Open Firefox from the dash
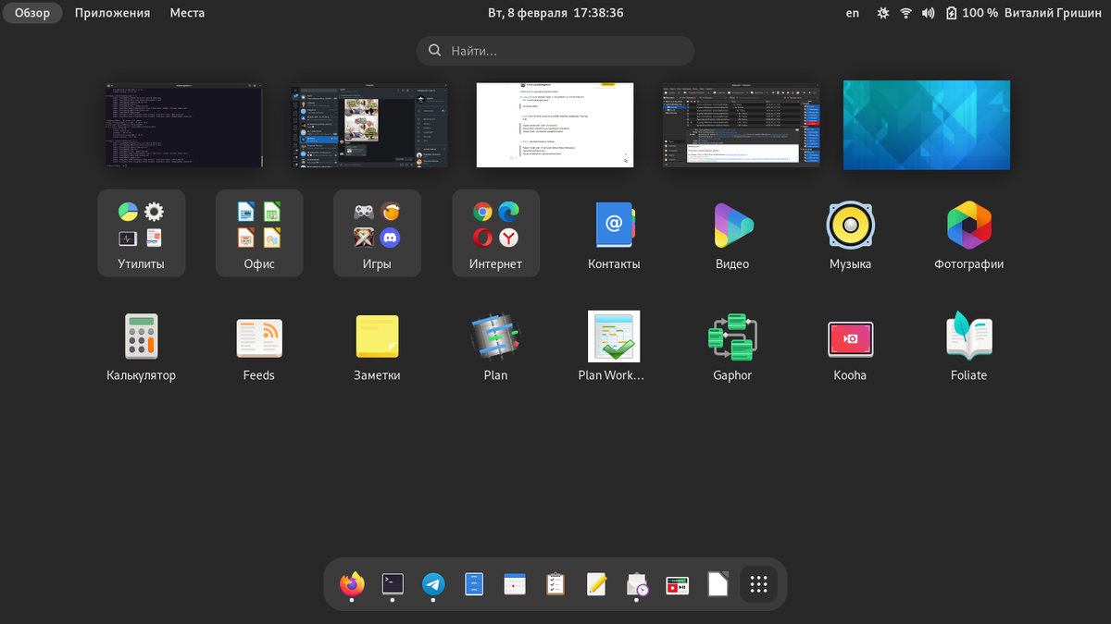The image size is (1111, 624). coord(352,584)
